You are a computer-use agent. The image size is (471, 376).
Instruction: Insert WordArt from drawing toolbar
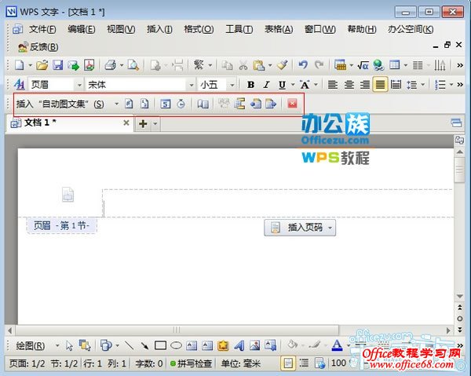pos(239,345)
